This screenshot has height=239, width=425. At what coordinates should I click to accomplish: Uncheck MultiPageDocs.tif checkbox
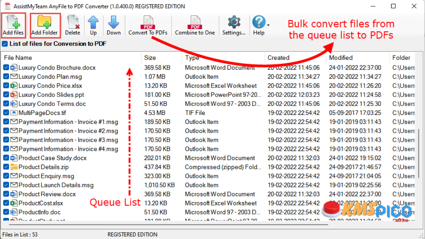point(6,113)
